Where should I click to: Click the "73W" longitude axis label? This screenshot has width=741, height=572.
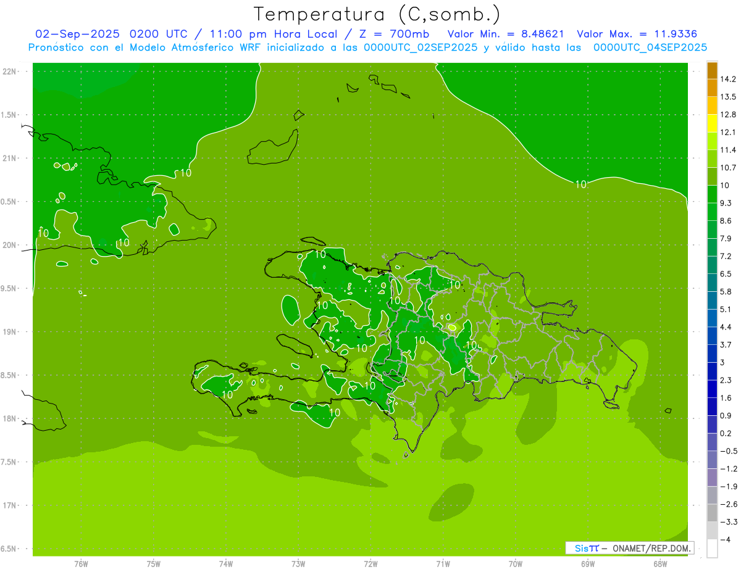tap(298, 563)
